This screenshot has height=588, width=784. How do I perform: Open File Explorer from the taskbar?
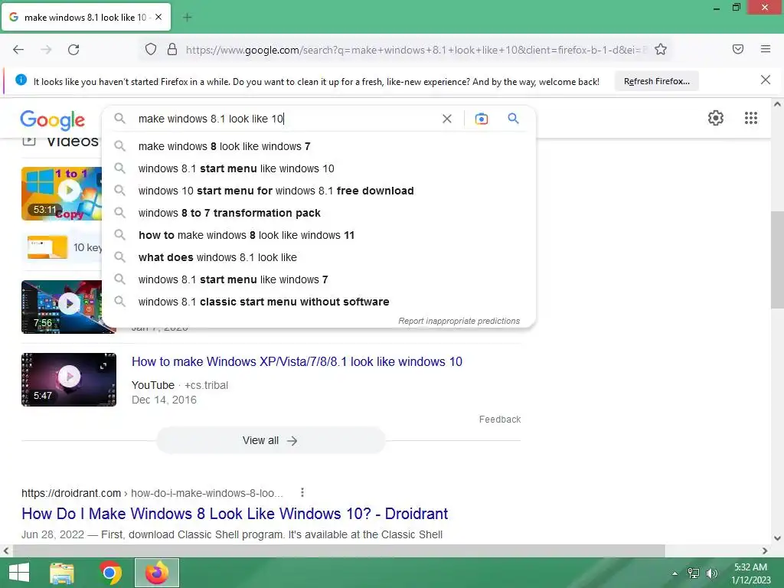click(62, 573)
